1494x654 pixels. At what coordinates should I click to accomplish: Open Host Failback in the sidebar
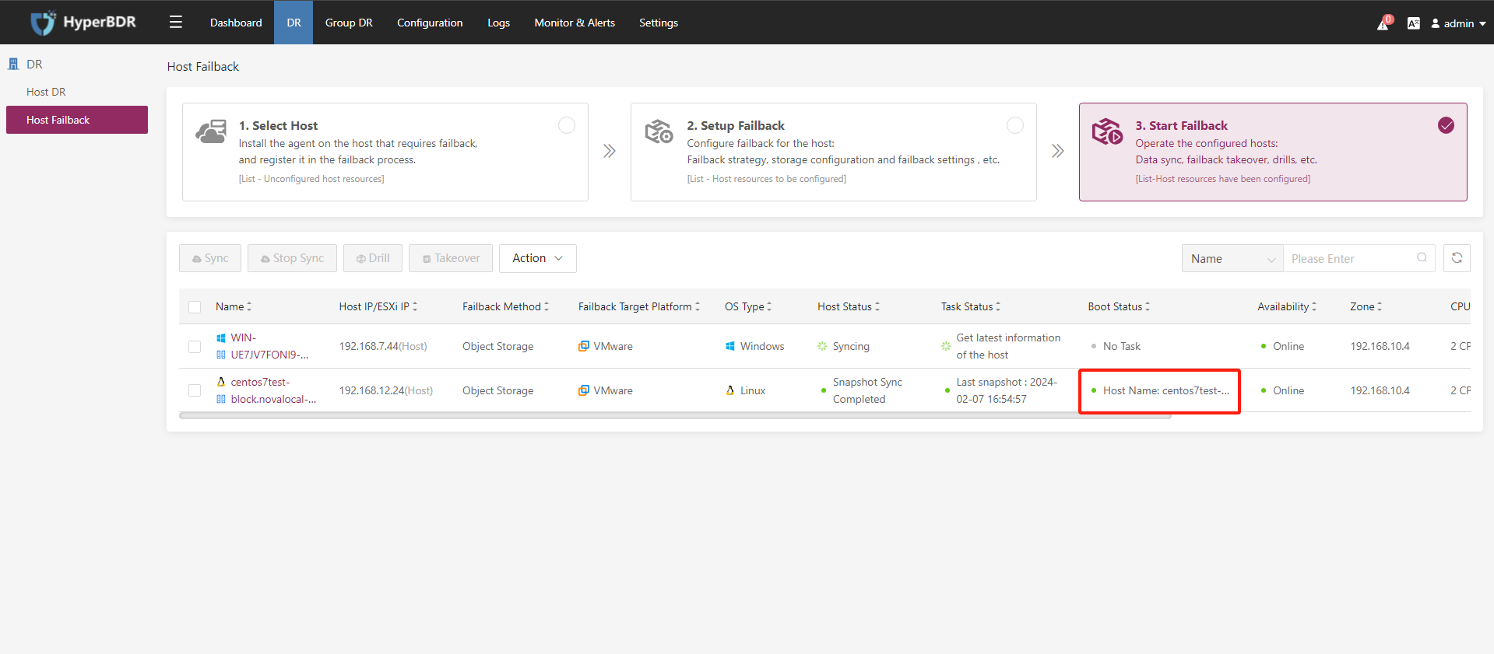(x=77, y=120)
